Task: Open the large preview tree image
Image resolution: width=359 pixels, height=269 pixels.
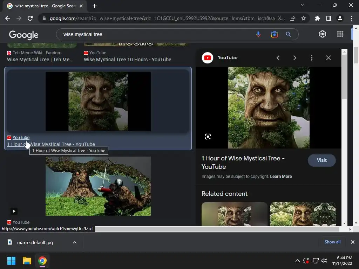Action: (x=269, y=108)
